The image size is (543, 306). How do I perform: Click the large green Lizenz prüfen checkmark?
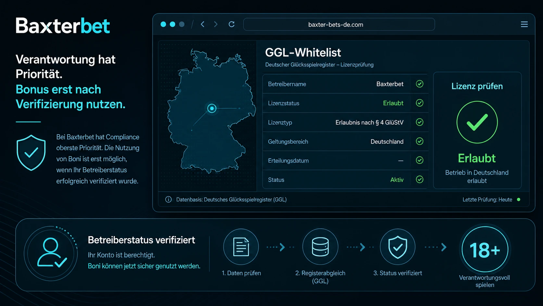tap(477, 122)
